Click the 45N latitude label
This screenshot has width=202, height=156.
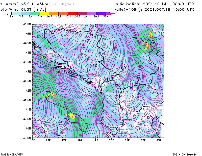(x=28, y=34)
